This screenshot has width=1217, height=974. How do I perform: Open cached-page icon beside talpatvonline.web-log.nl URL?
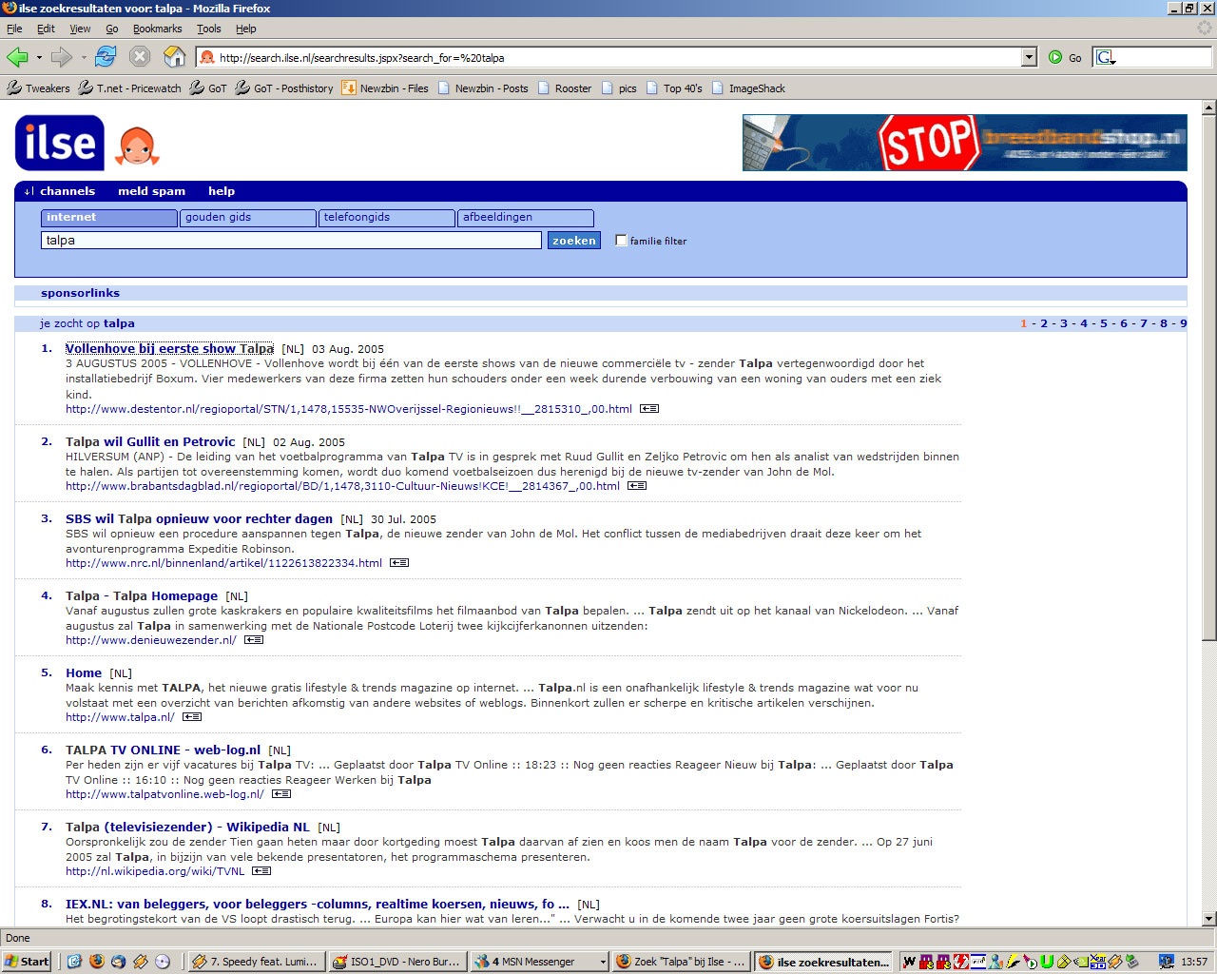(x=280, y=794)
